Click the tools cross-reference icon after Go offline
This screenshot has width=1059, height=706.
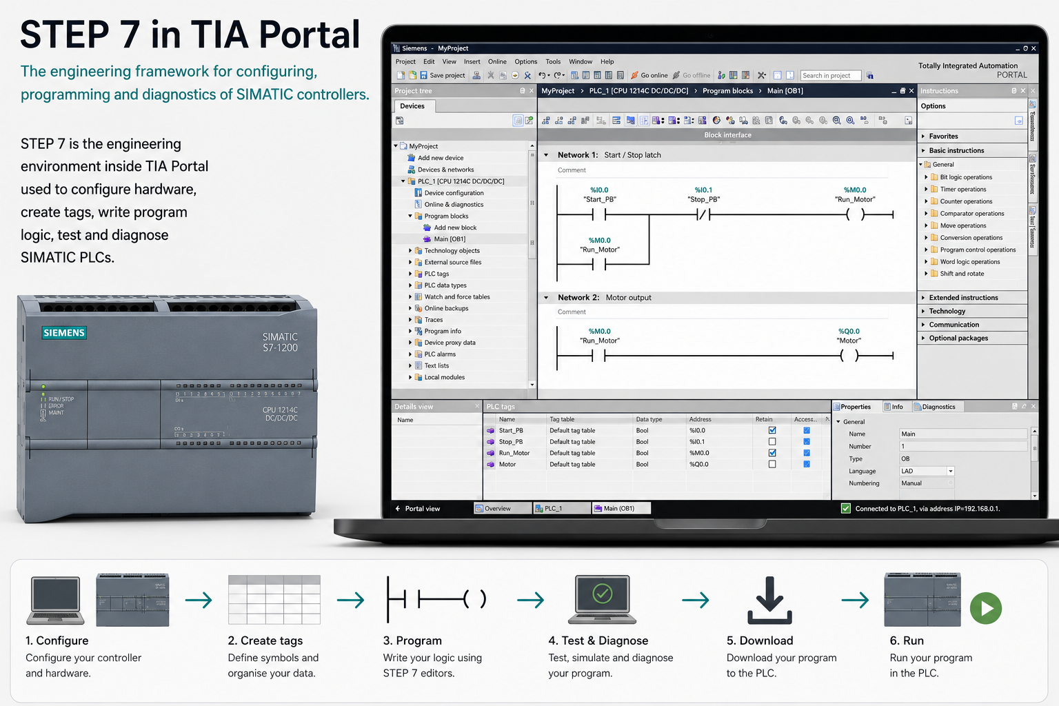tap(761, 75)
